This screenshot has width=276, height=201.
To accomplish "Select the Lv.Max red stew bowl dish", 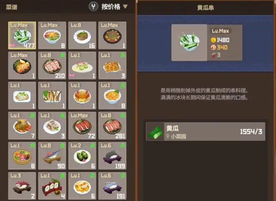I will [x=112, y=35].
